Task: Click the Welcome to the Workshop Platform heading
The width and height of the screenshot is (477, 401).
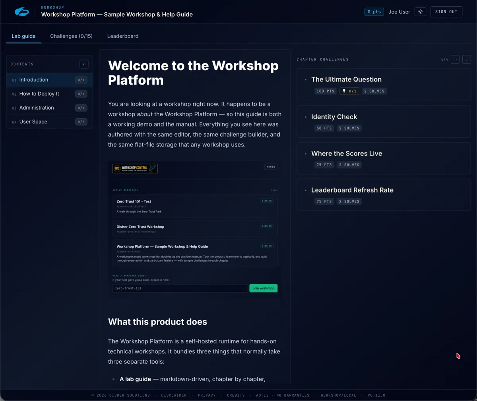Action: (193, 73)
